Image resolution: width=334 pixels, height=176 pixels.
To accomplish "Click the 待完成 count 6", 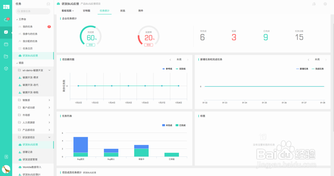I will click(x=202, y=37).
